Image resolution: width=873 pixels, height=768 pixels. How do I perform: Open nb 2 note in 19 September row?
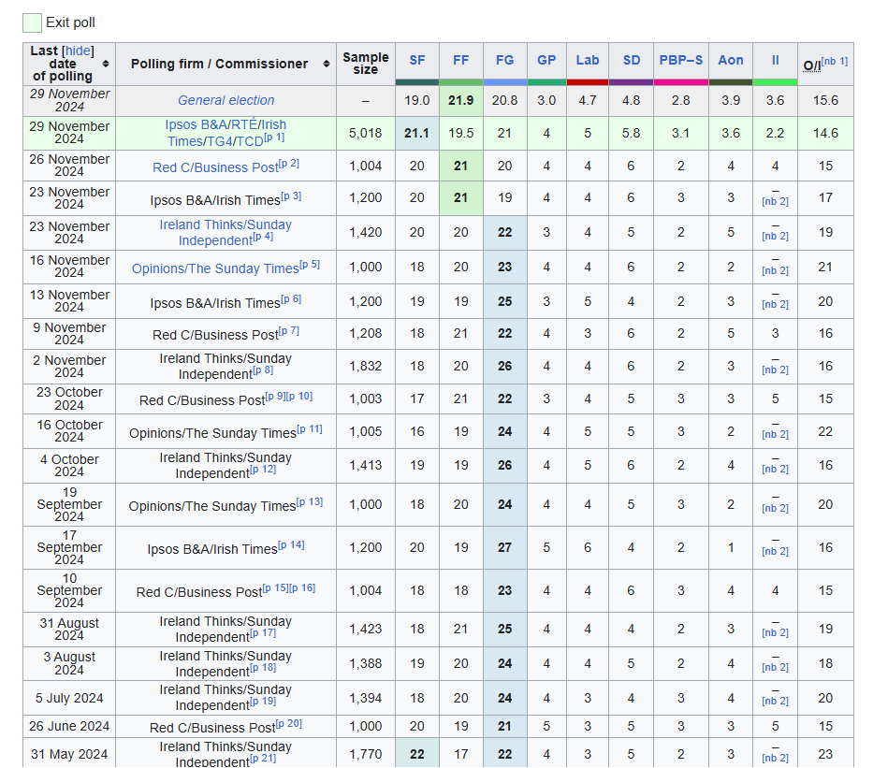click(775, 509)
